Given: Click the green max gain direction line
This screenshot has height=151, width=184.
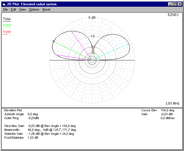Looking at the screenshot, I should 73,51.
